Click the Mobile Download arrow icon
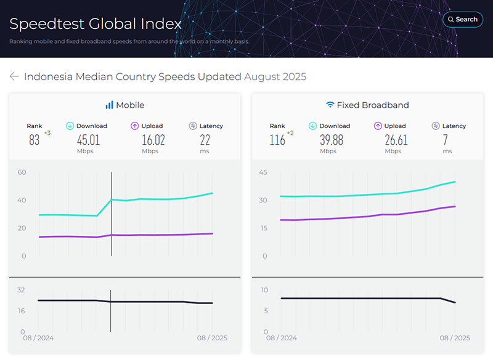Viewport: 493px width, 357px height. [x=70, y=126]
